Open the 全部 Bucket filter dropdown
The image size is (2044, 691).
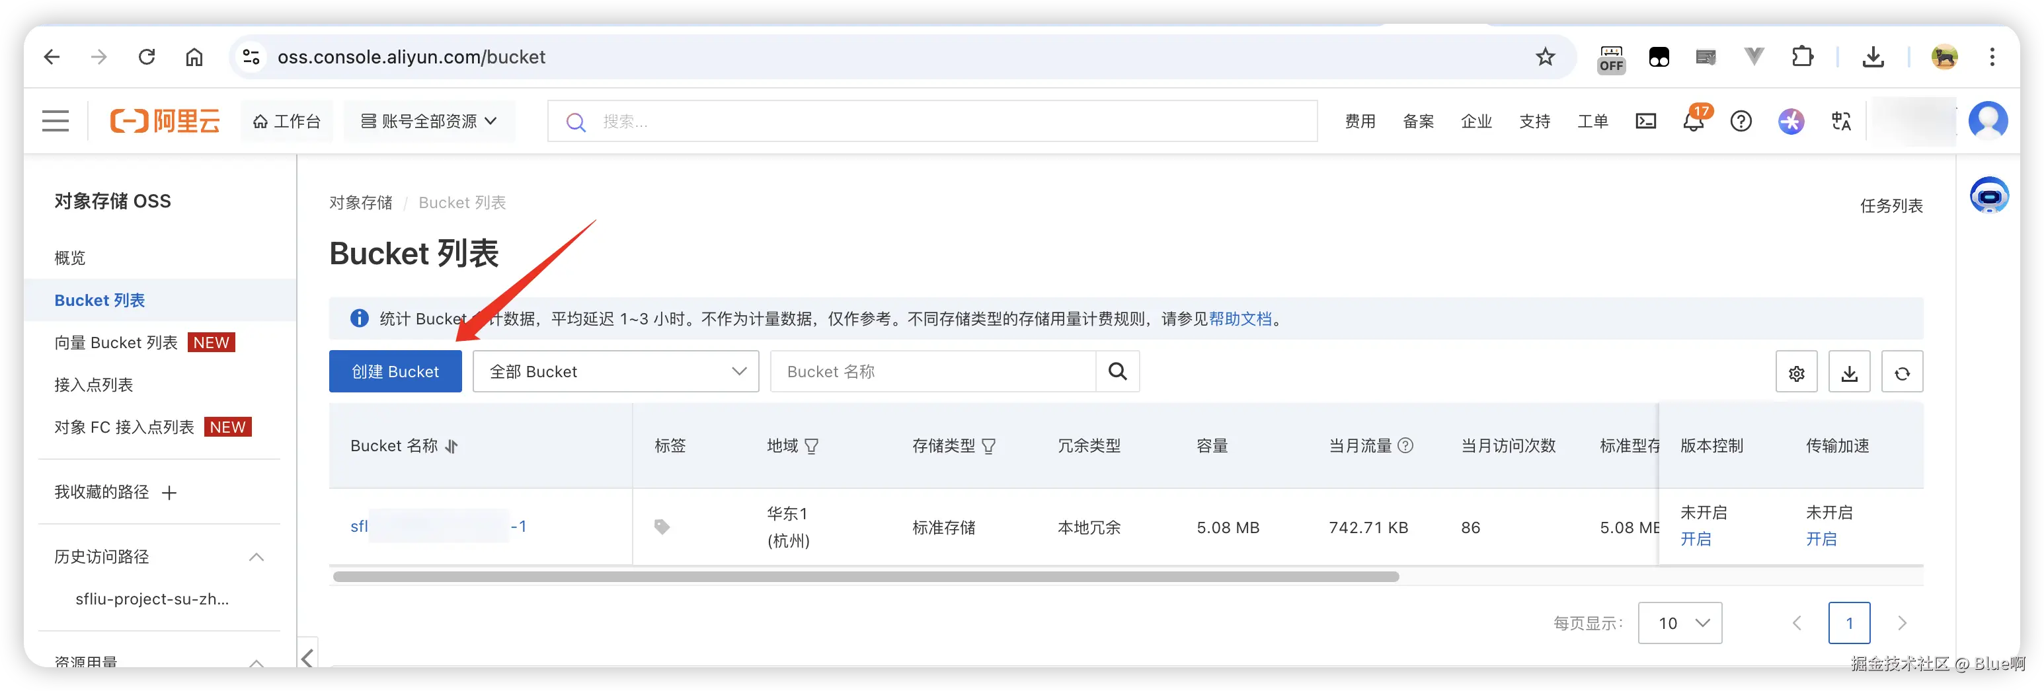tap(615, 371)
